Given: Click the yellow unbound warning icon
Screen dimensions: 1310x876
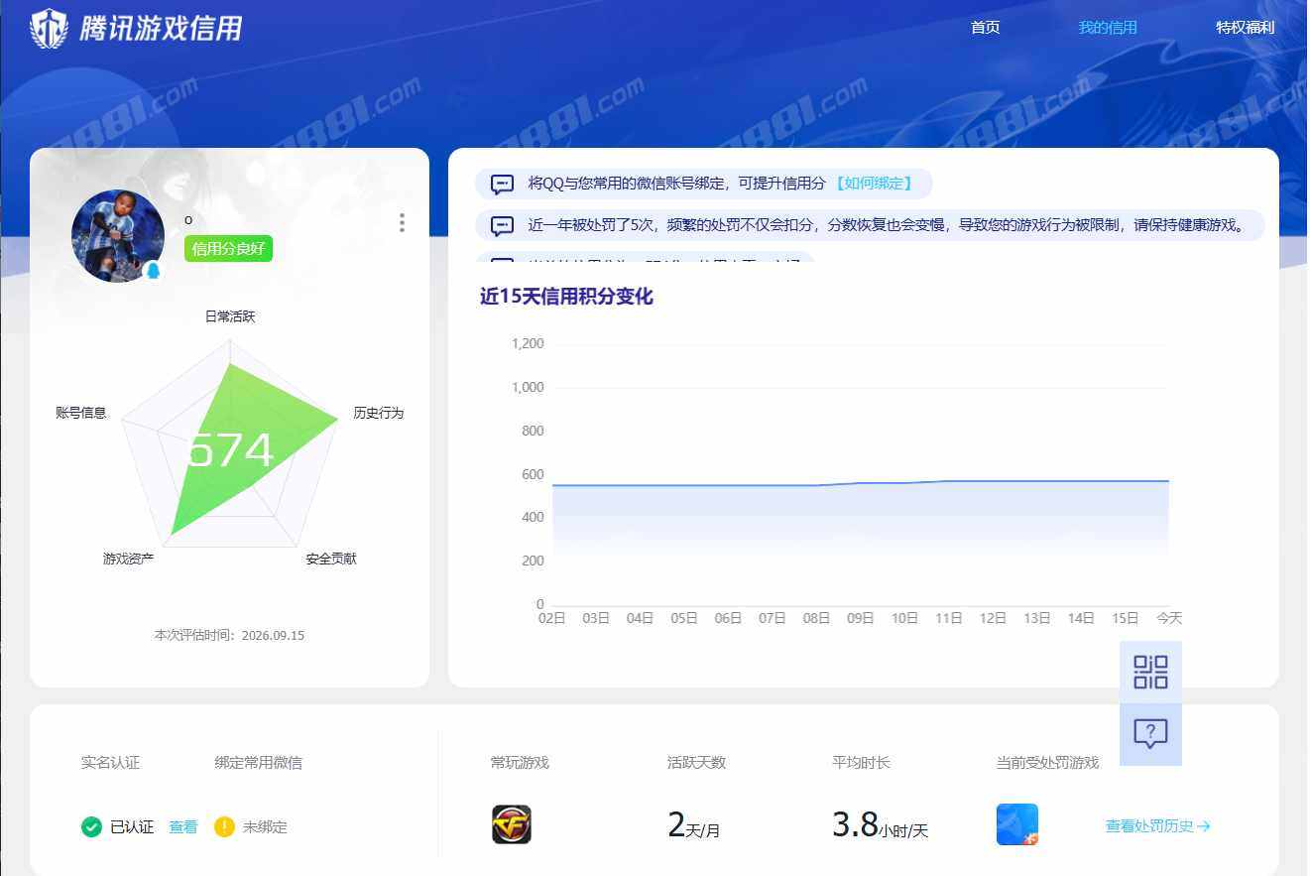Looking at the screenshot, I should click(225, 826).
